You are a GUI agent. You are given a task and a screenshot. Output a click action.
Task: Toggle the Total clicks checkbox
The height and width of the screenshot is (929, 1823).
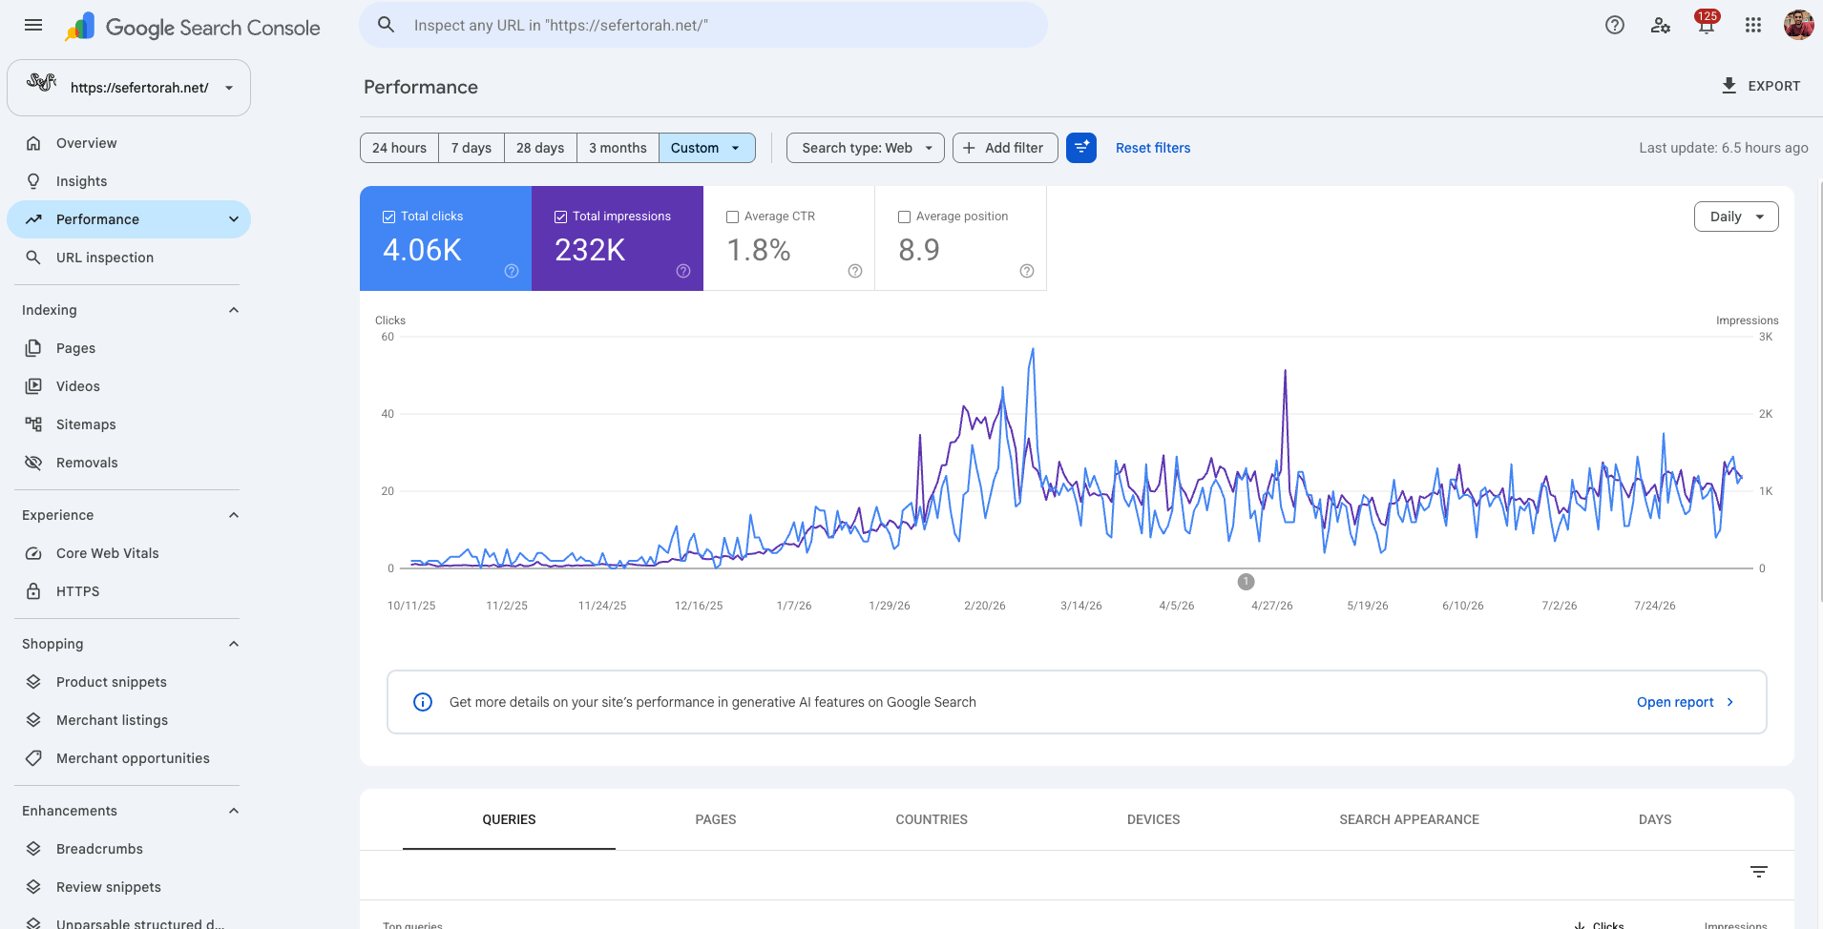(x=388, y=217)
